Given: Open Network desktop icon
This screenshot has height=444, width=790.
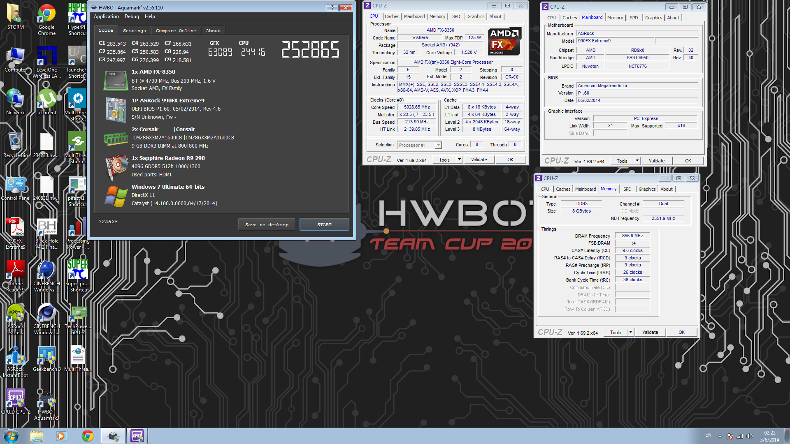Looking at the screenshot, I should (15, 102).
